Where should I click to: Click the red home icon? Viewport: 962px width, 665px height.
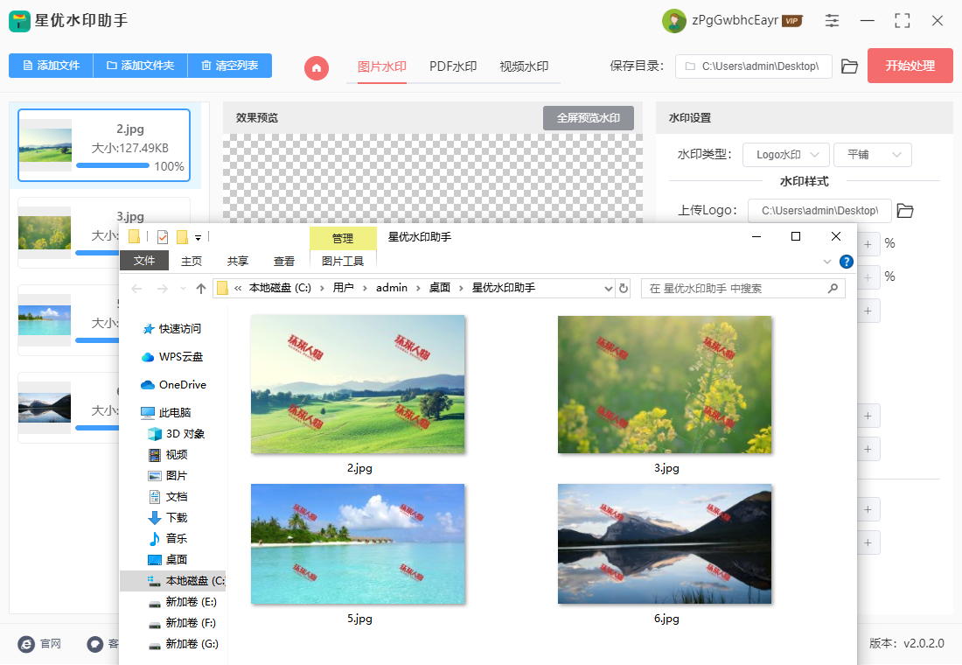[x=317, y=67]
